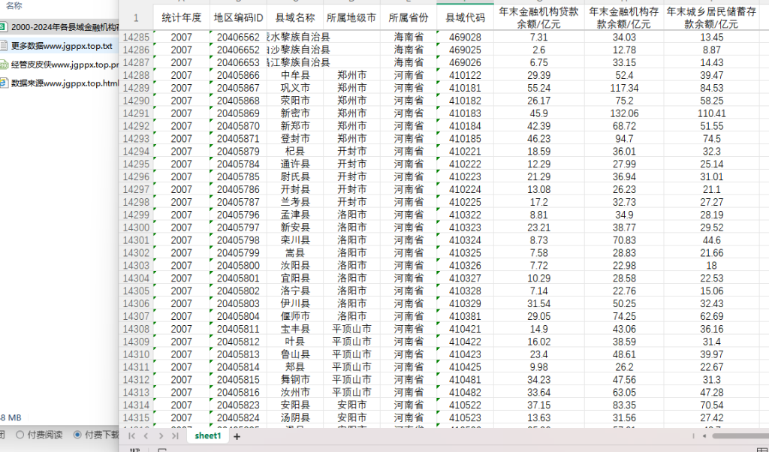Click the deposit balance cell 83.35
This screenshot has width=769, height=452.
624,405
